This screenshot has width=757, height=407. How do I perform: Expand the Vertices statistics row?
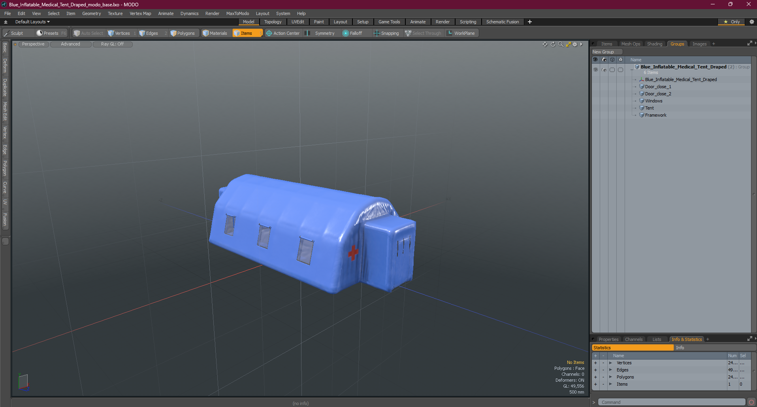[610, 363]
